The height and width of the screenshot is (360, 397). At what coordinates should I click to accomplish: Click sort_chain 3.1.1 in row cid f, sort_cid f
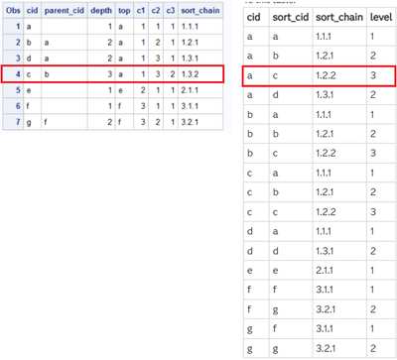click(325, 290)
